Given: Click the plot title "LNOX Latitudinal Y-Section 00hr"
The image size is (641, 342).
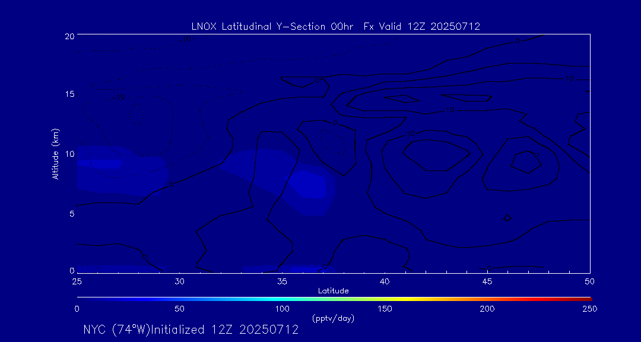Looking at the screenshot, I should pos(274,27).
